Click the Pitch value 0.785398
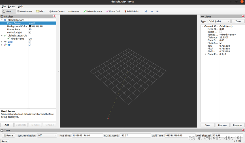 coord(225,49)
